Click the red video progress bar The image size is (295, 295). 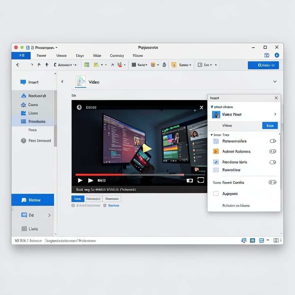tap(130, 175)
